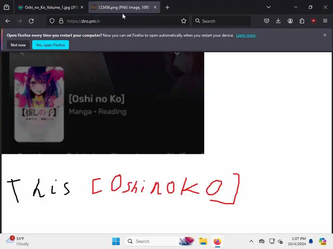Click the Windows taskbar Search box
The width and height of the screenshot is (333, 249).
click(x=160, y=241)
